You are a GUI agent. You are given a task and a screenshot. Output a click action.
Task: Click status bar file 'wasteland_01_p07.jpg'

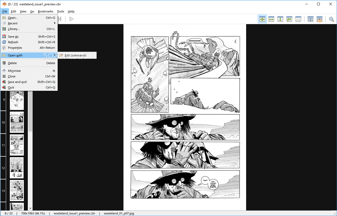pos(119,213)
